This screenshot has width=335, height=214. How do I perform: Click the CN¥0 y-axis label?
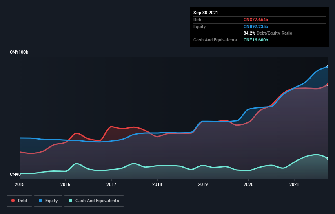click(x=15, y=174)
